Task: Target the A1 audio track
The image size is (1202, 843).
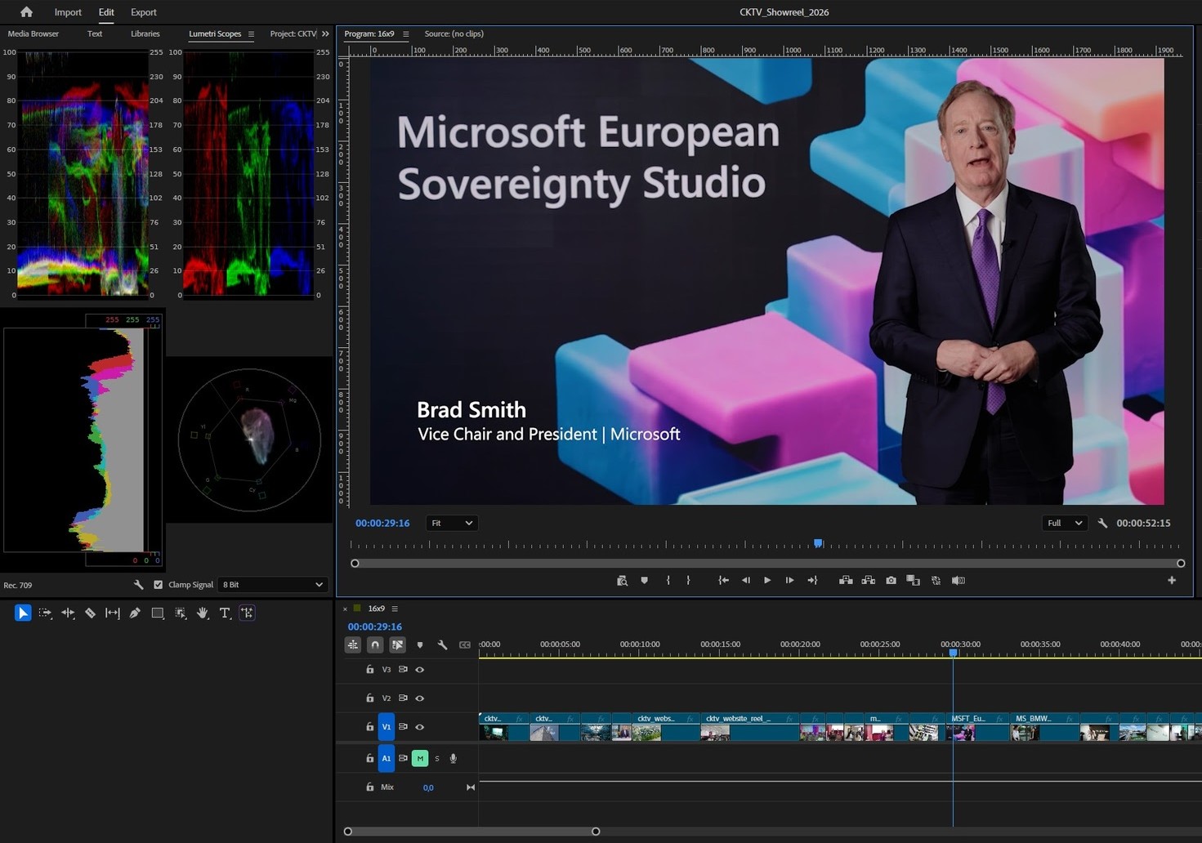Action: point(387,758)
